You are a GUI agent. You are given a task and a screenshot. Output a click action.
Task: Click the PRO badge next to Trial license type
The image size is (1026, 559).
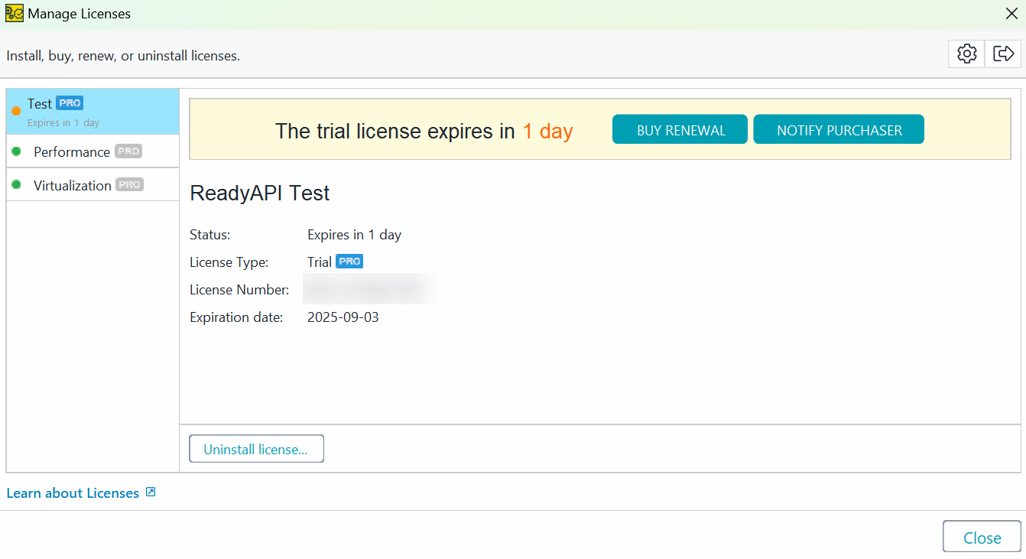(351, 261)
